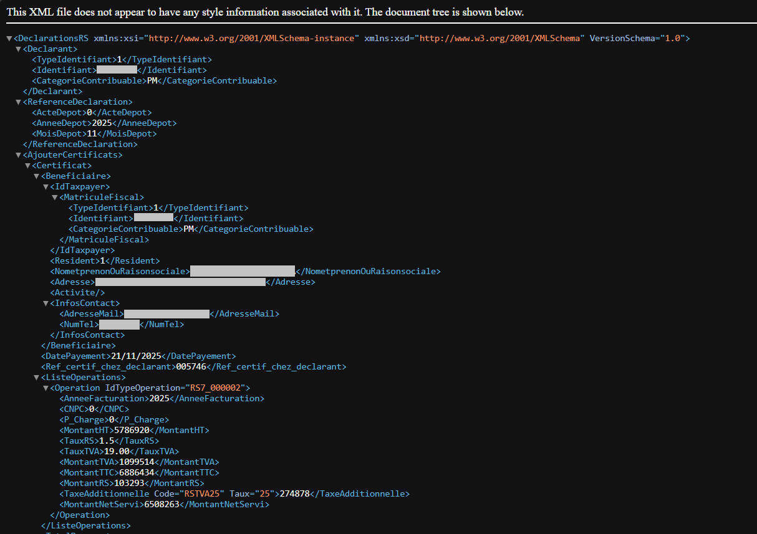This screenshot has width=757, height=534.
Task: Collapse the MatriculeFiscal node
Action: (x=55, y=198)
